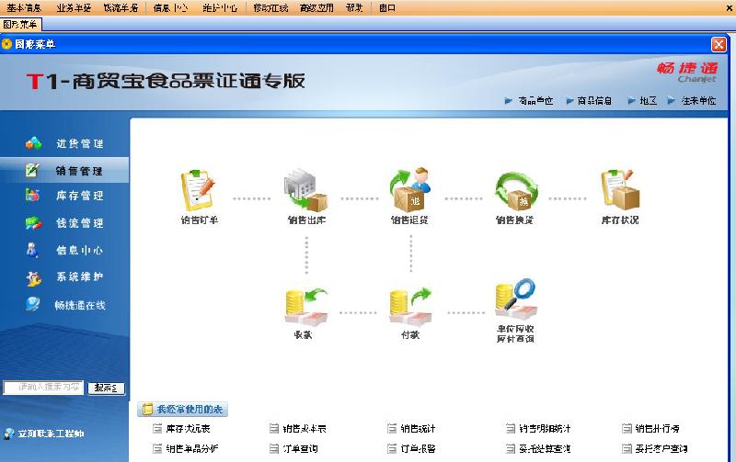Viewport: 736px width, 462px height.
Task: Open the 移动在线 menu
Action: pyautogui.click(x=270, y=8)
